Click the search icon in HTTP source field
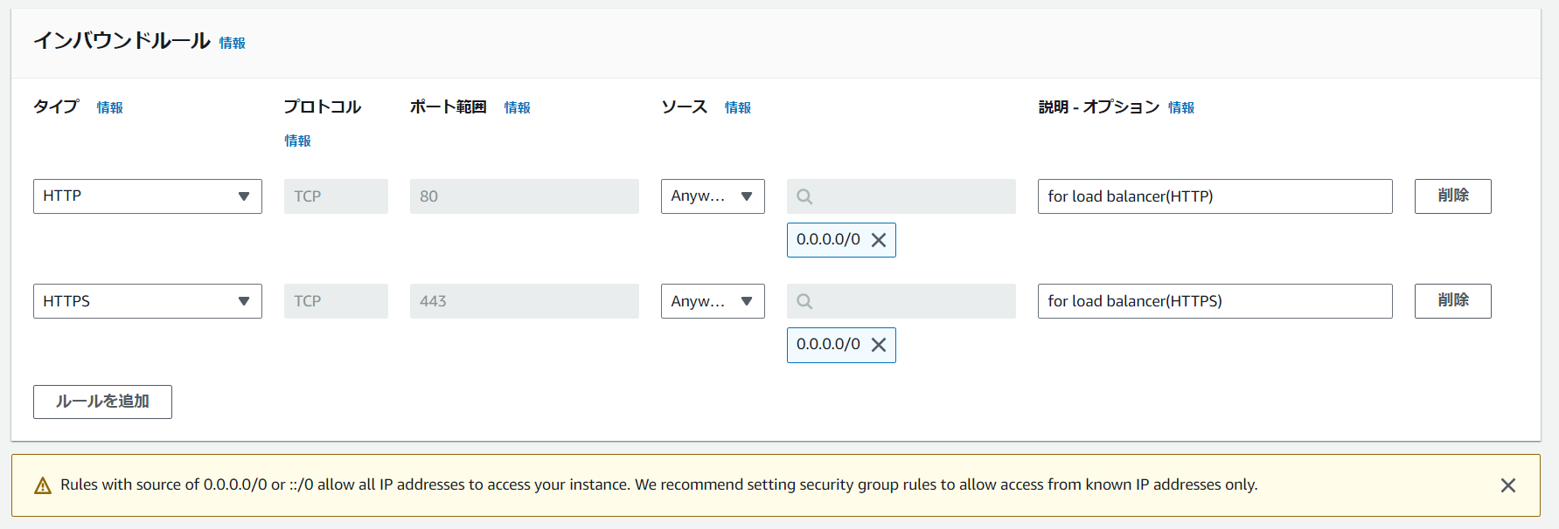 804,196
